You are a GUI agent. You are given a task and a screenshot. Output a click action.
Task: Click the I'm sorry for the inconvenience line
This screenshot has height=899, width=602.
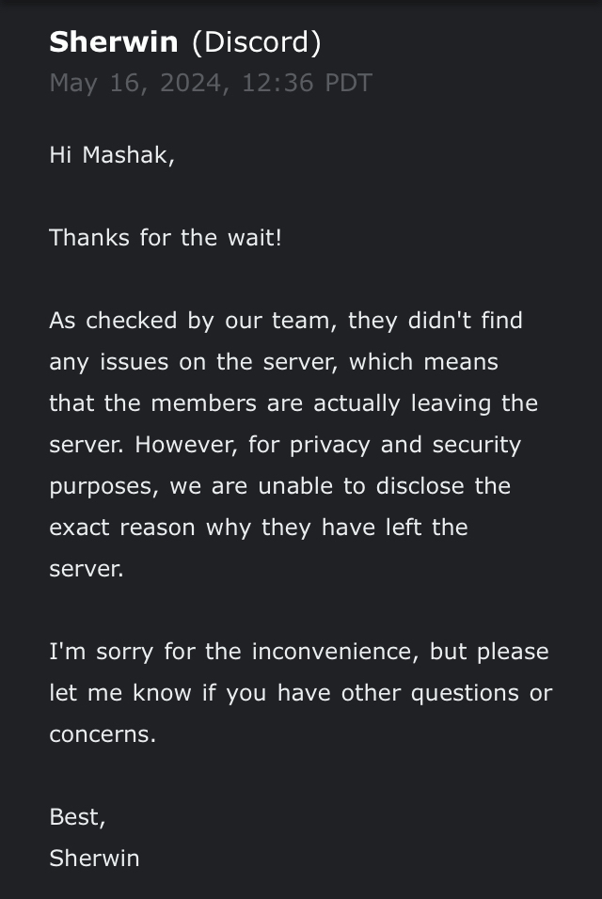click(x=299, y=652)
